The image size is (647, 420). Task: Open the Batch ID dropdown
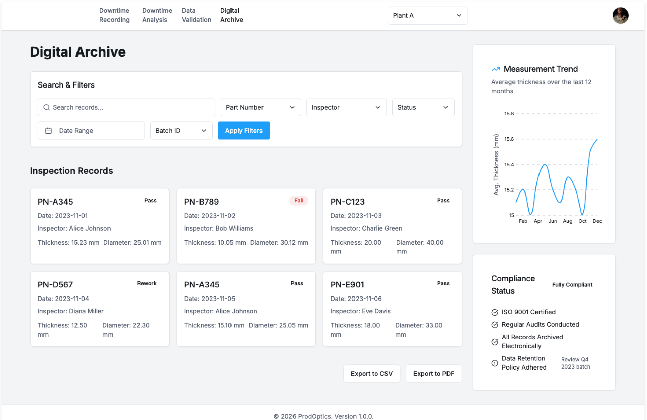(181, 131)
